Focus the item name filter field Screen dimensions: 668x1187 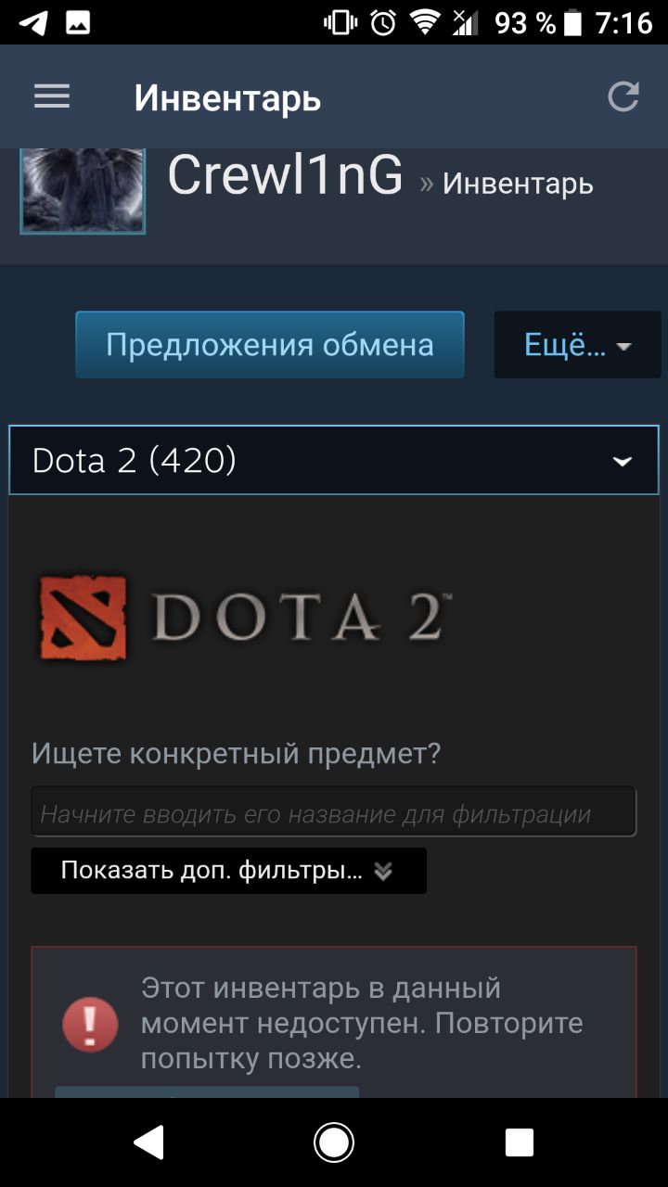point(334,812)
